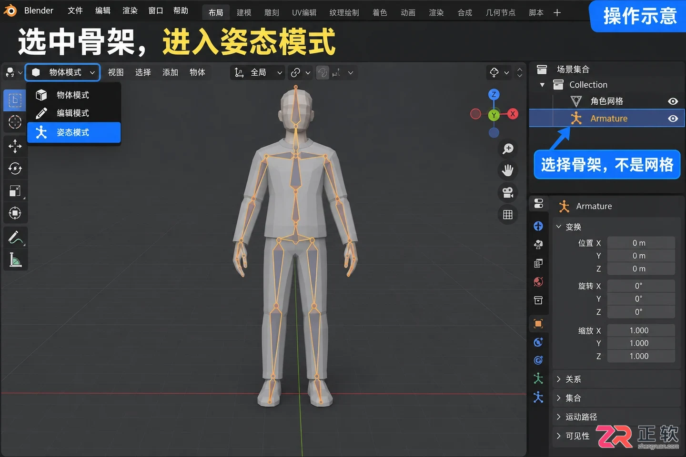Collapse the Collection tree arrow
This screenshot has width=686, height=457.
pos(542,85)
